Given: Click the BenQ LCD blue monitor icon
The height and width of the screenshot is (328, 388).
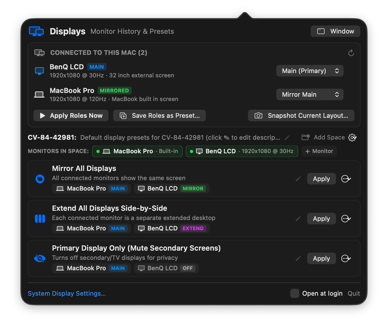Looking at the screenshot, I should 39,71.
